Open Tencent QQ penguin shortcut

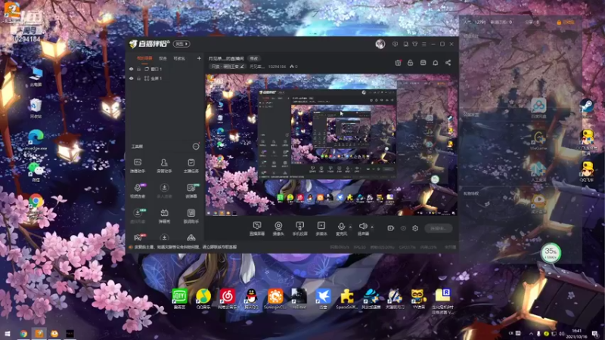pos(251,298)
